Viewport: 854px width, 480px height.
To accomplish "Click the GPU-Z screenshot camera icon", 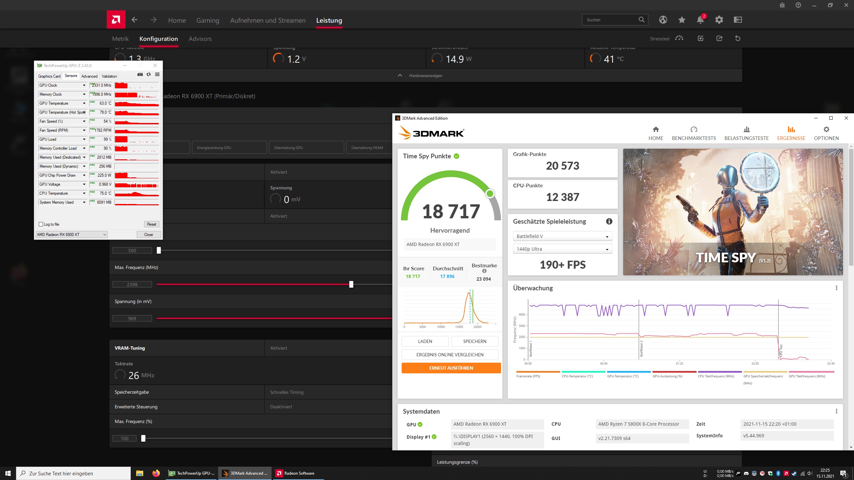I will pyautogui.click(x=140, y=74).
